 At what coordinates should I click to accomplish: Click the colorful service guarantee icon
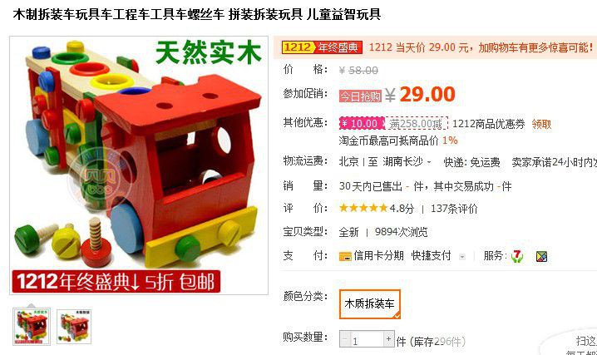541,256
